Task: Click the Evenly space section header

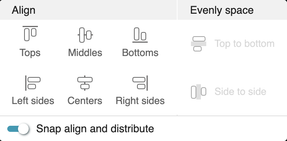Action: point(222,10)
